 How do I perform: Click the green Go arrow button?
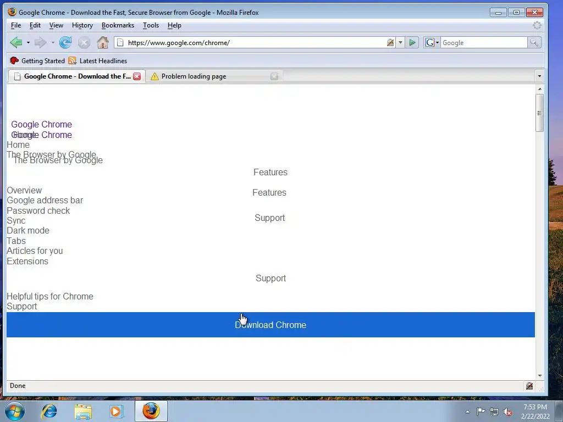[412, 43]
